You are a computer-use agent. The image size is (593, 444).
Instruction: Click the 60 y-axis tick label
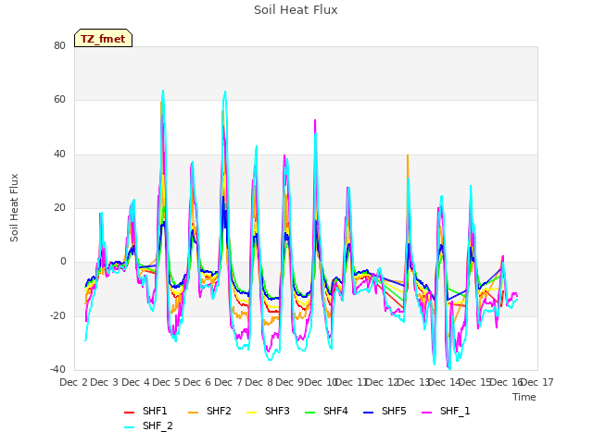(59, 100)
